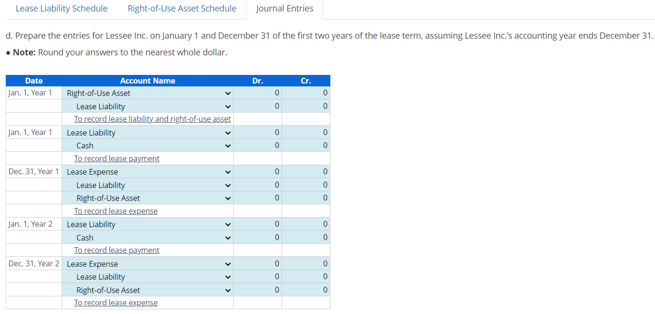
Task: Click the Cr. field for Year 1 Cash row
Action: [306, 145]
